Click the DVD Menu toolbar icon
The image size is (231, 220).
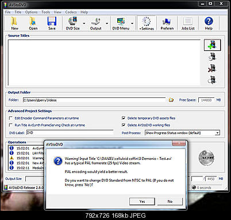(121, 23)
